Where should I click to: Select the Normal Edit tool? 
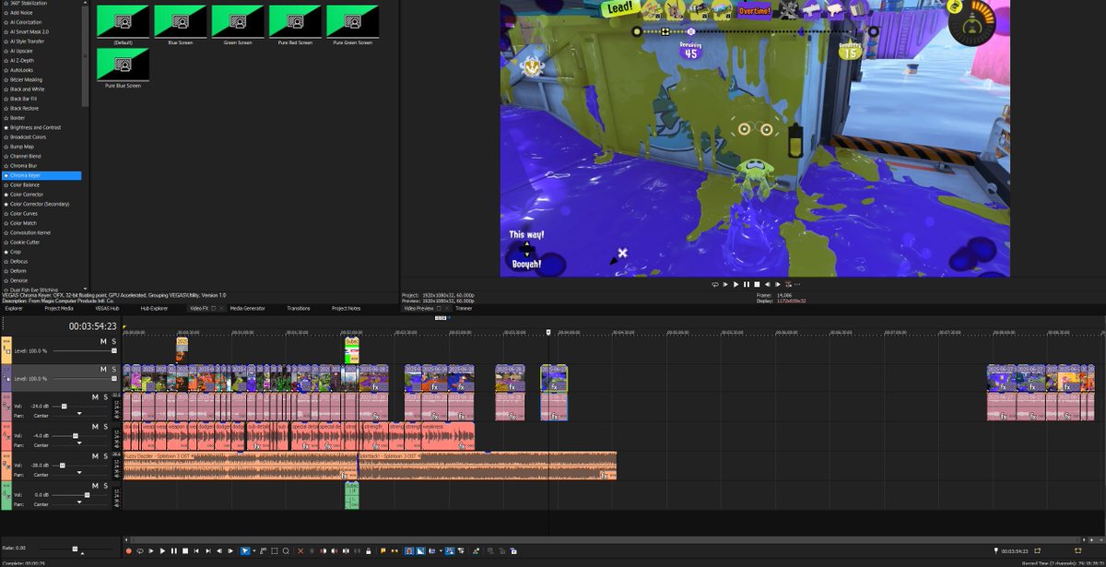[x=245, y=551]
